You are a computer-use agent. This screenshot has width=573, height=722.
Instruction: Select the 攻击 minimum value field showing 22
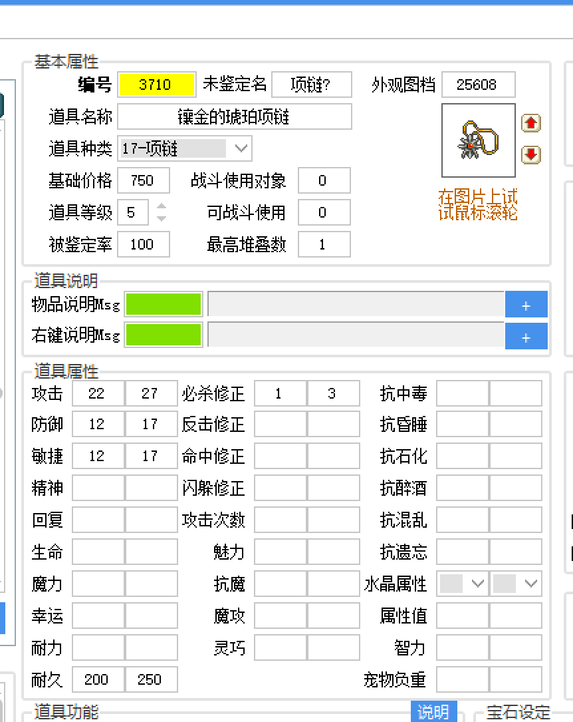tap(98, 394)
